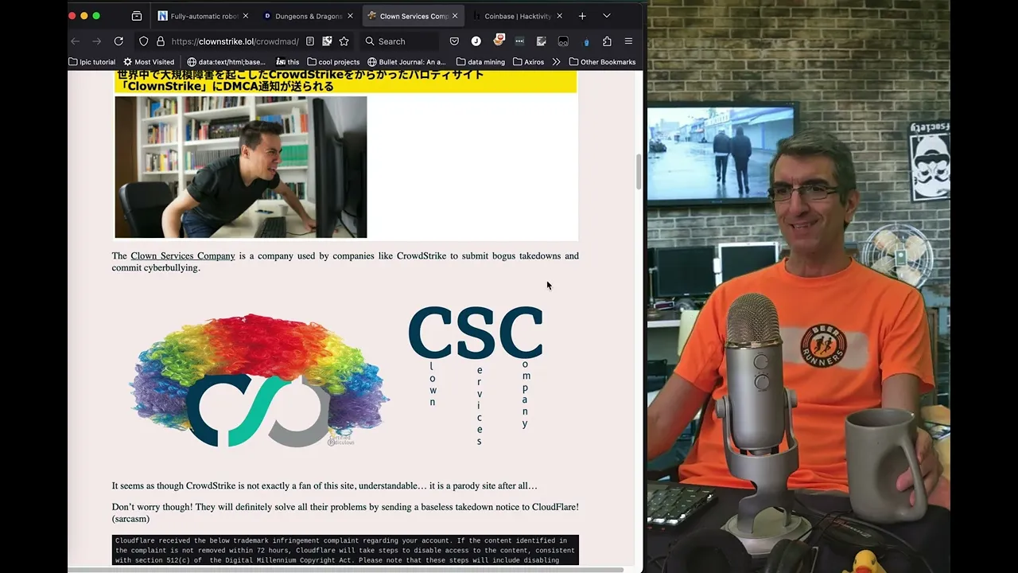Expand the list-all-tabs chevron
The image size is (1018, 573).
pos(607,16)
